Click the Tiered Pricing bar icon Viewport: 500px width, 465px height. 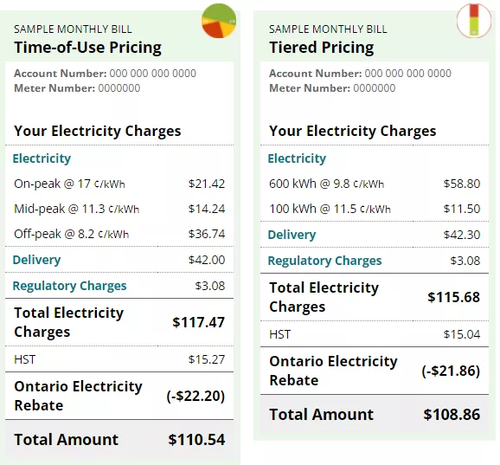pyautogui.click(x=474, y=20)
